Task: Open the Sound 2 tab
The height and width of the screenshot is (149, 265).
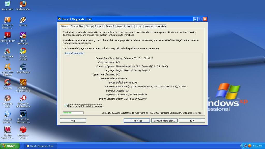Action: 110,27
